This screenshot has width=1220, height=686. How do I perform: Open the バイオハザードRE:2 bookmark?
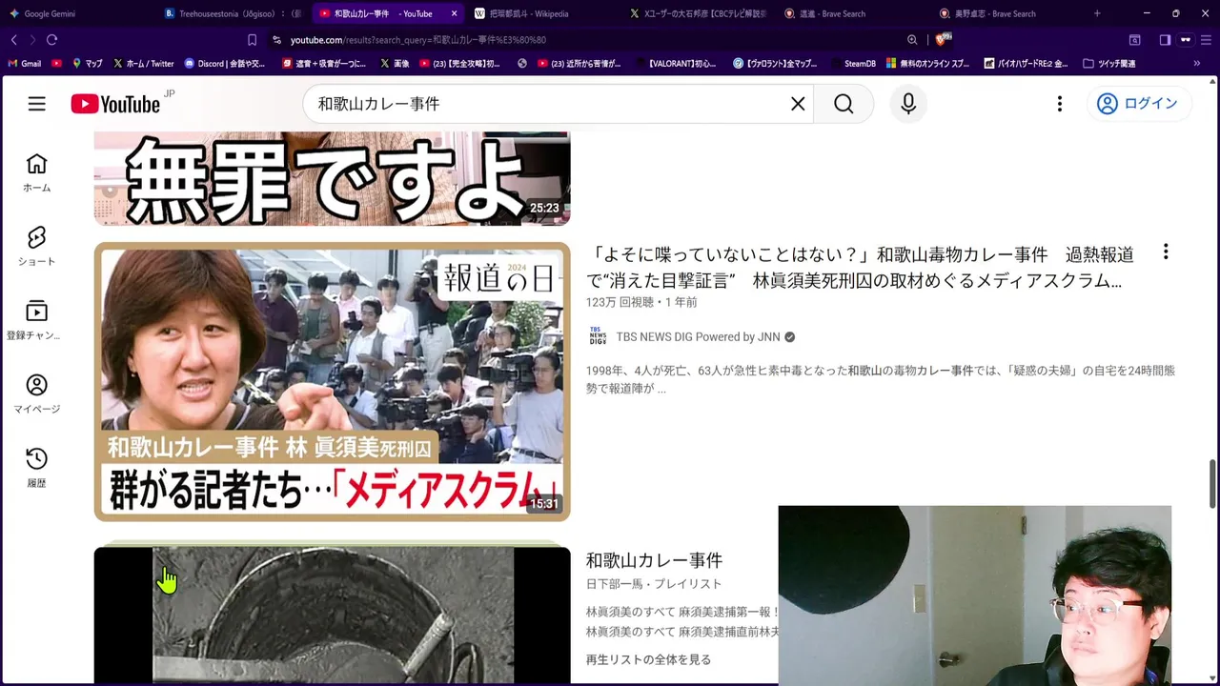[x=1024, y=64]
